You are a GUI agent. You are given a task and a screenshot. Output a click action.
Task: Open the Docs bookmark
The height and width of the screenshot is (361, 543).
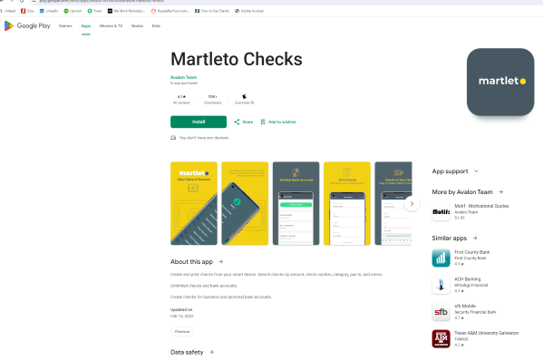coord(27,11)
